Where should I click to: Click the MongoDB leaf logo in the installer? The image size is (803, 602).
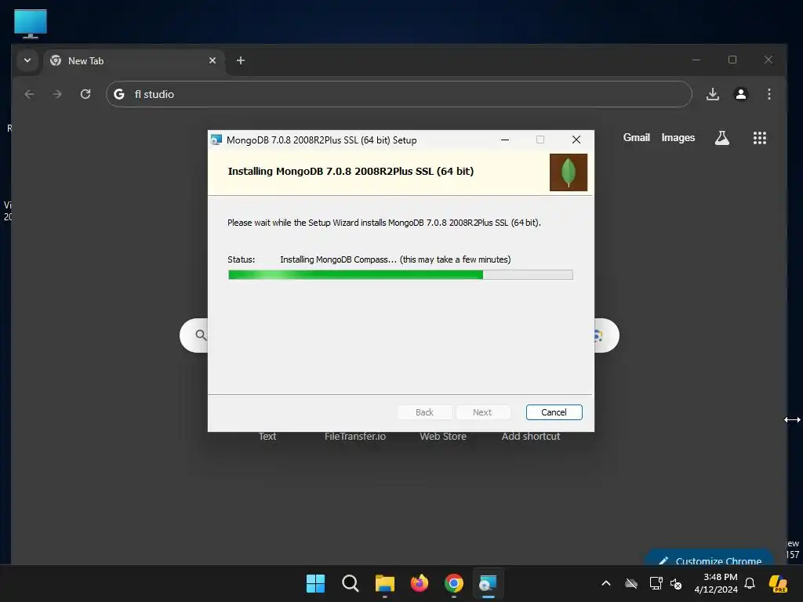569,172
